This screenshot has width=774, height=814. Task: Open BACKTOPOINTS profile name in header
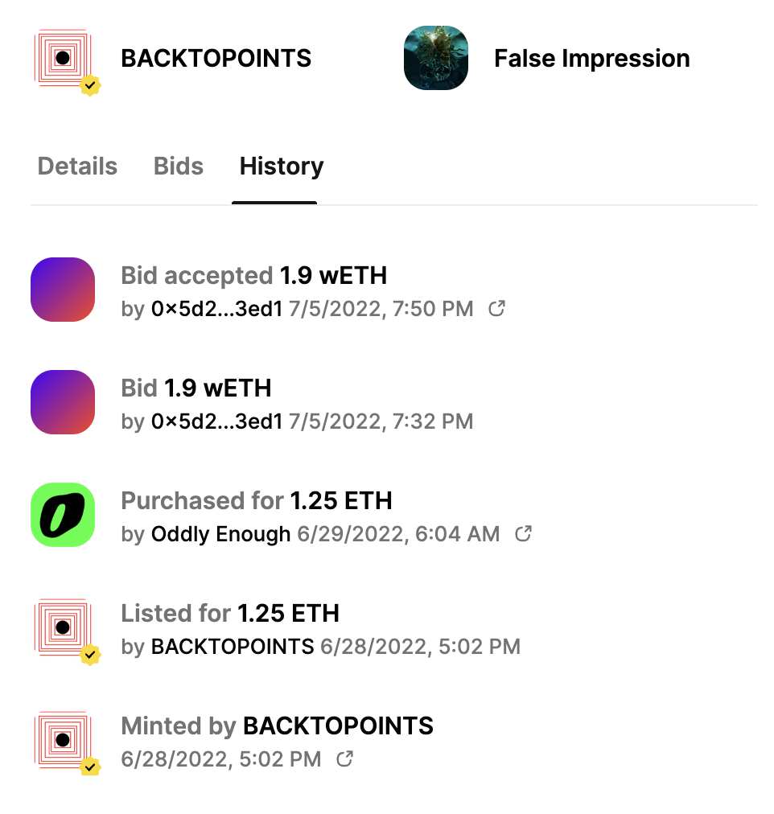click(x=216, y=59)
